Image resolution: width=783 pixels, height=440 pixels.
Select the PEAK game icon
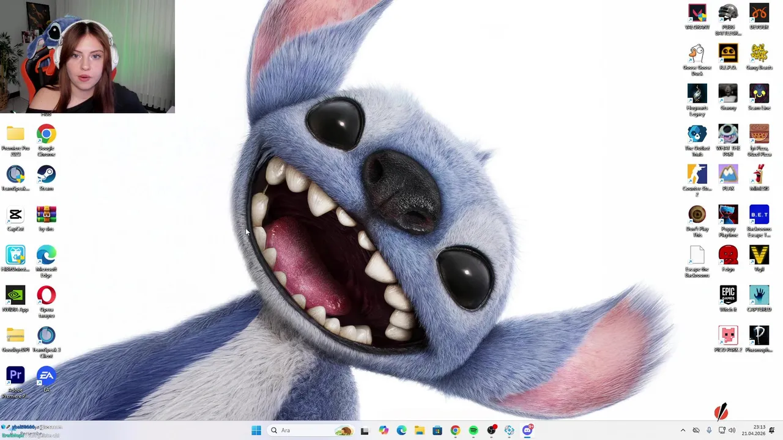point(728,178)
